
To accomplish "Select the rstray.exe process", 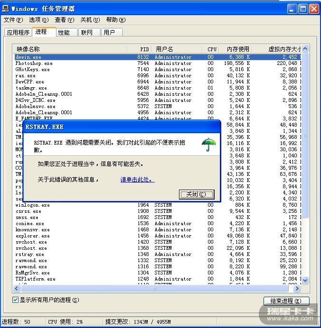I will [x=158, y=255].
